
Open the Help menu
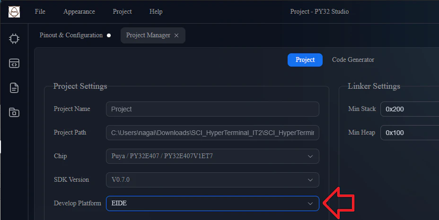tap(156, 11)
